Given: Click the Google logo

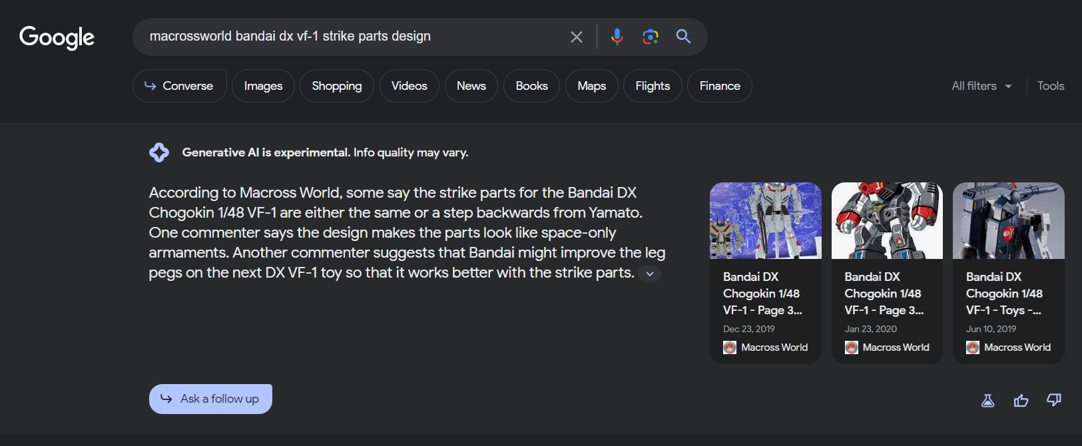Looking at the screenshot, I should [57, 37].
